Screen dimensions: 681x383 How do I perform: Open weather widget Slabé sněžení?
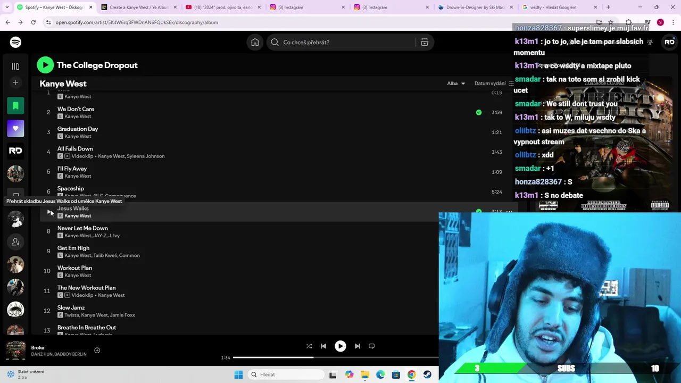(x=26, y=374)
